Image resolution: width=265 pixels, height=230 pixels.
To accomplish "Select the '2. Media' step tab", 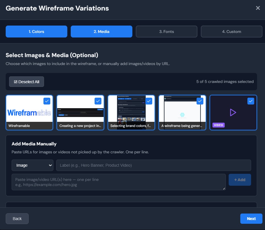I will pos(101,31).
